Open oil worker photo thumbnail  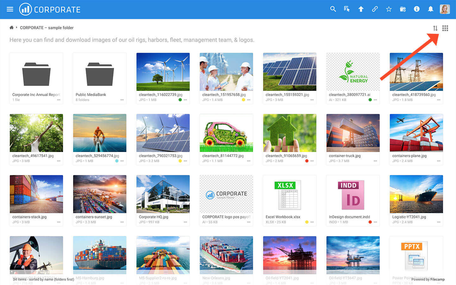[x=36, y=255]
